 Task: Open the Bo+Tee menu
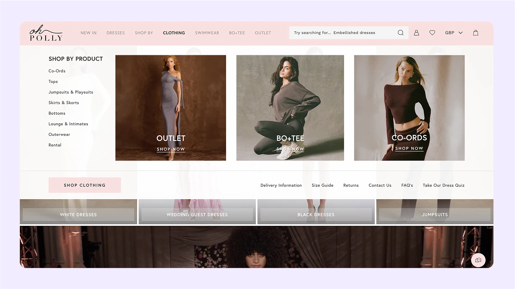pos(237,33)
